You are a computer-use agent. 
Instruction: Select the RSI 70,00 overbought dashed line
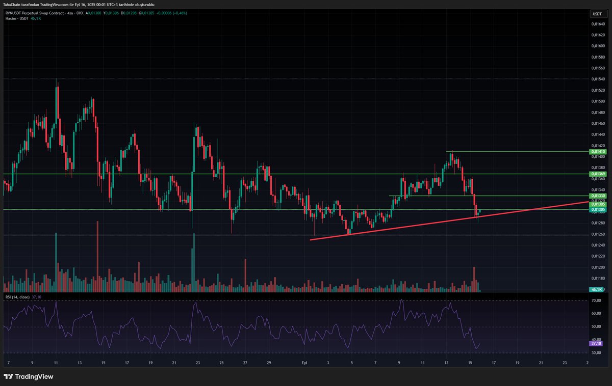(306, 301)
